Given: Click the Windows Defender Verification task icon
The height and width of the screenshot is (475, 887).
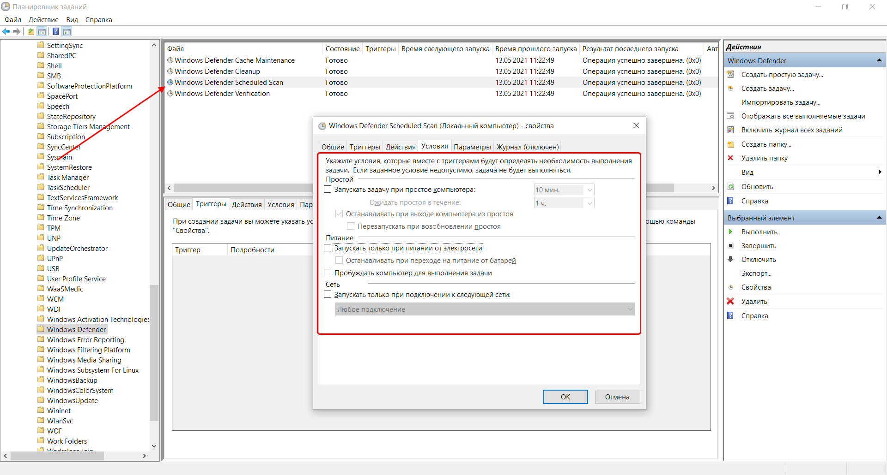Looking at the screenshot, I should 170,93.
